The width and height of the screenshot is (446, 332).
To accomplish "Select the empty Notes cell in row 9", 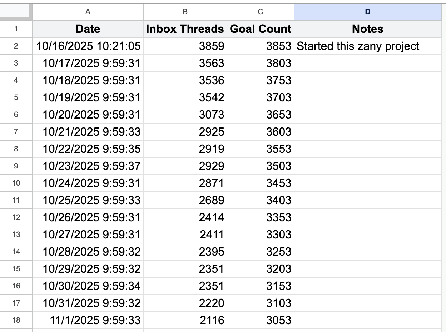I will pyautogui.click(x=367, y=166).
